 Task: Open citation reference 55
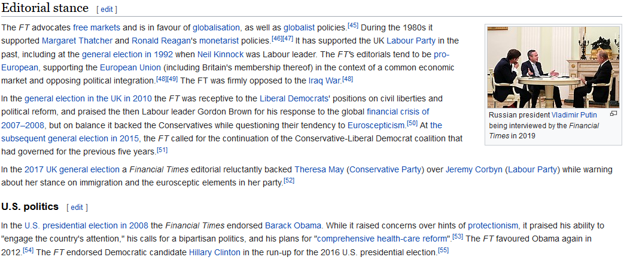coord(443,250)
